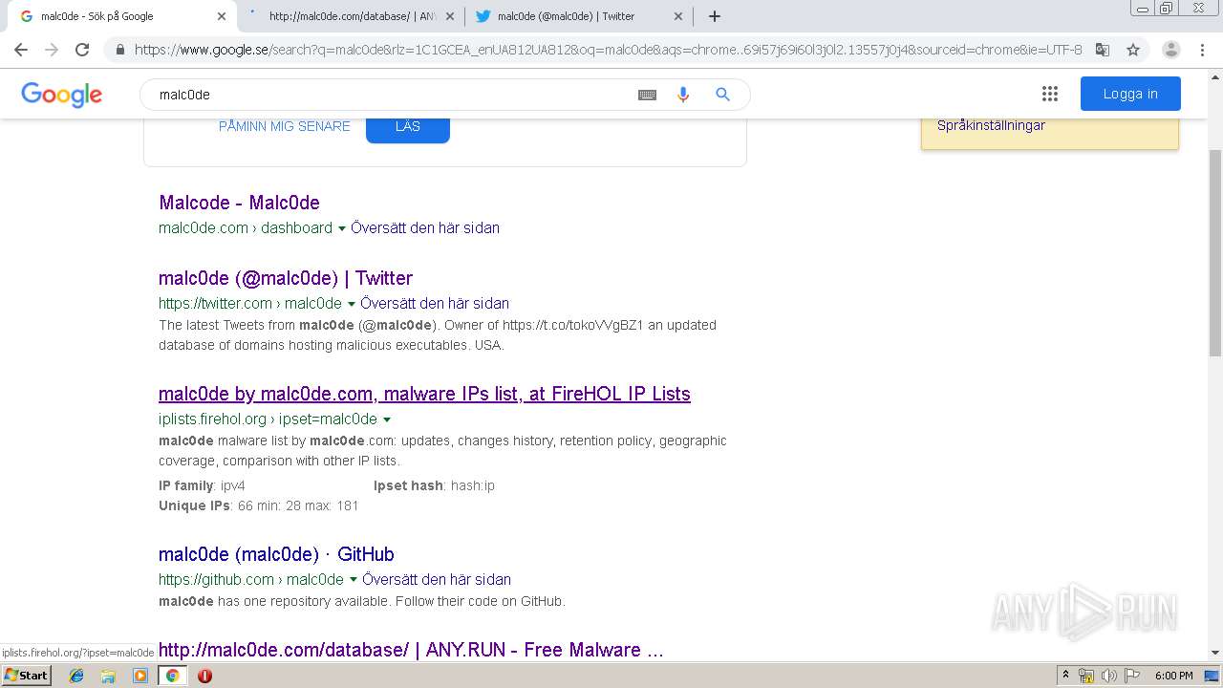Open the Google apps grid
The width and height of the screenshot is (1223, 688).
[x=1050, y=94]
